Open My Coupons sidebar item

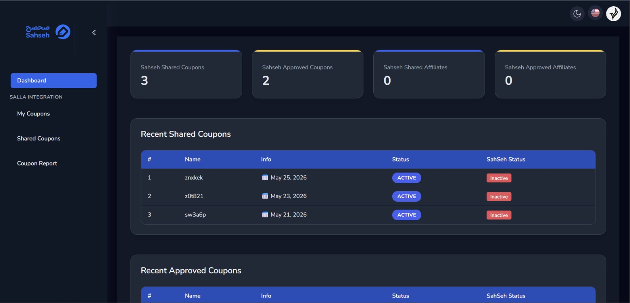[x=33, y=113]
